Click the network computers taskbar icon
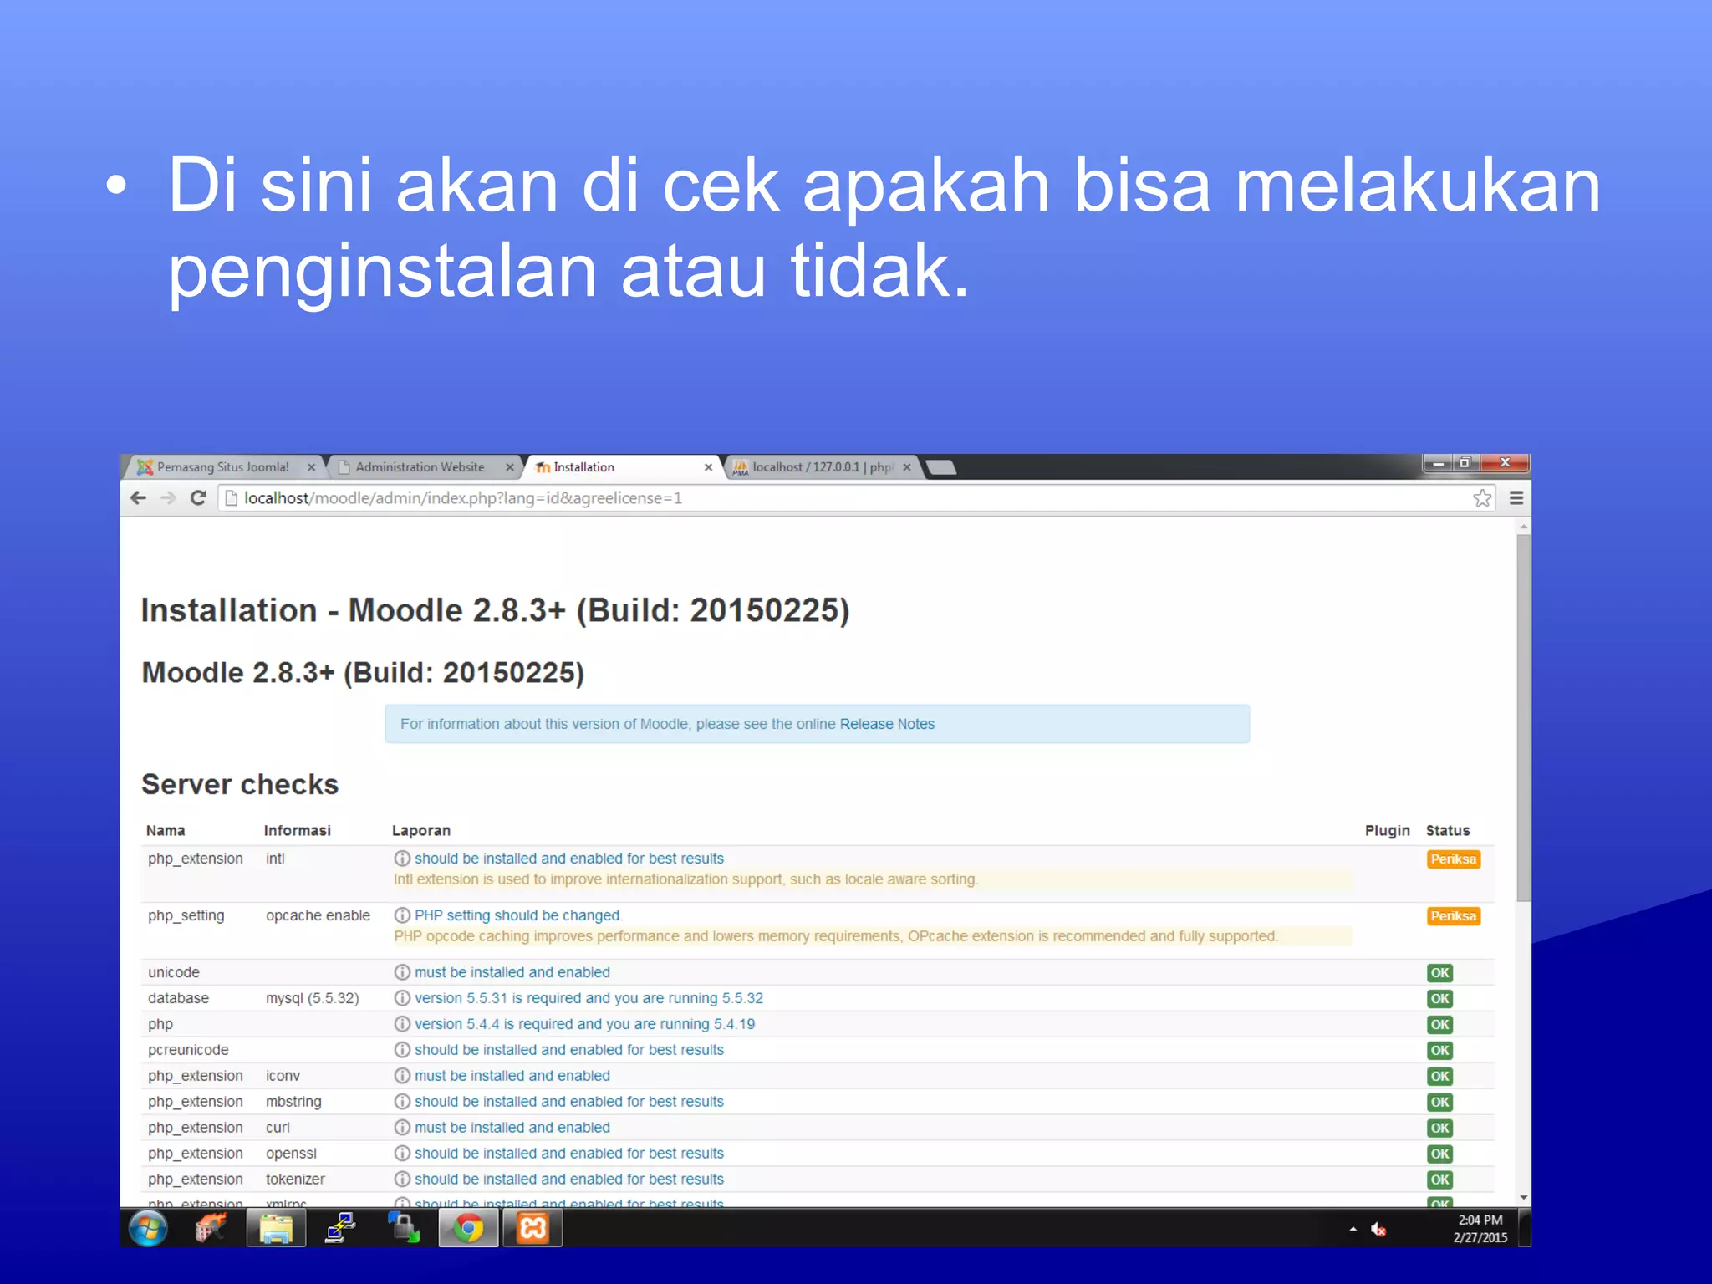Screen dimensions: 1712x1284 [340, 1228]
